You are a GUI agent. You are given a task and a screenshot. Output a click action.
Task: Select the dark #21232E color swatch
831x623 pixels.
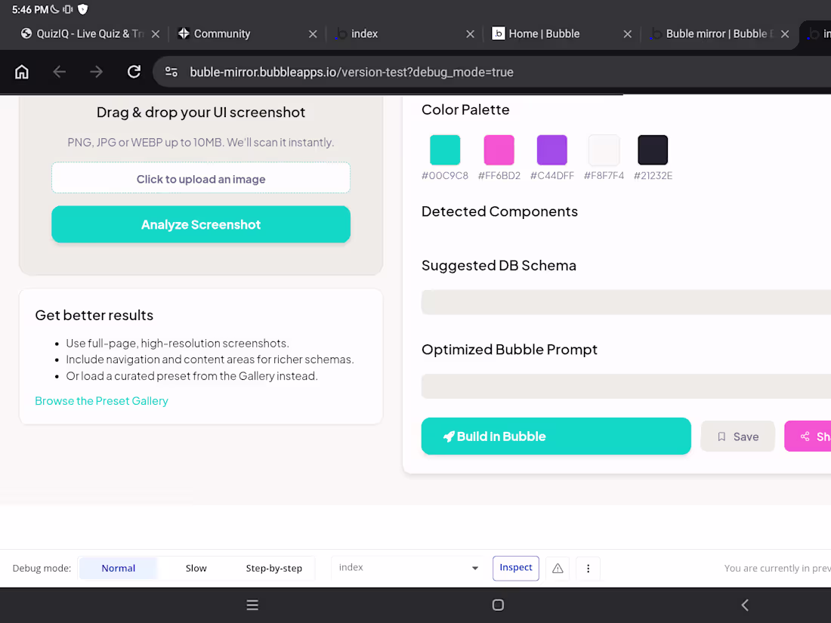[653, 150]
